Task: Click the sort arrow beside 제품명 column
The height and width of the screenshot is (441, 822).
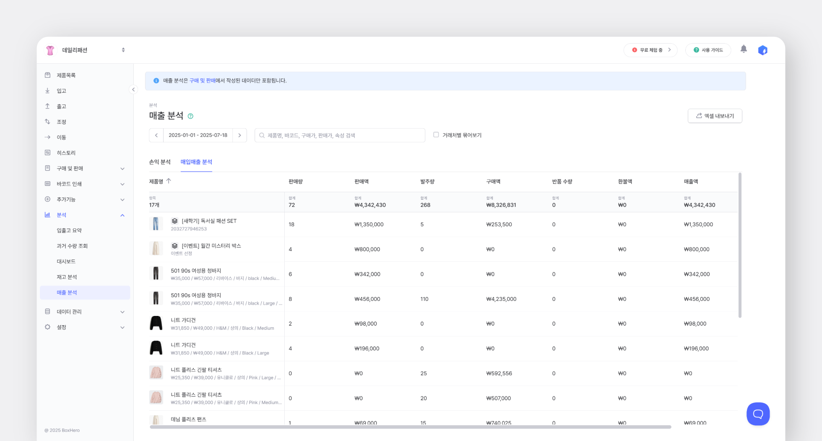Action: 169,181
